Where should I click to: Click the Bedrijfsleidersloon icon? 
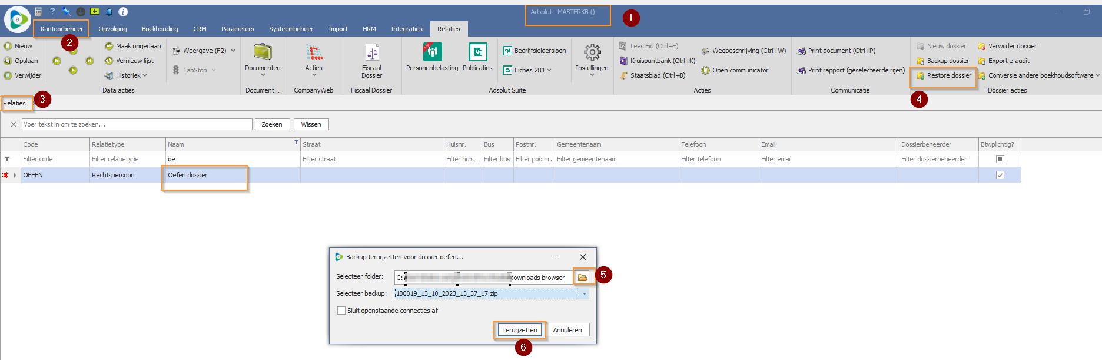coord(507,51)
